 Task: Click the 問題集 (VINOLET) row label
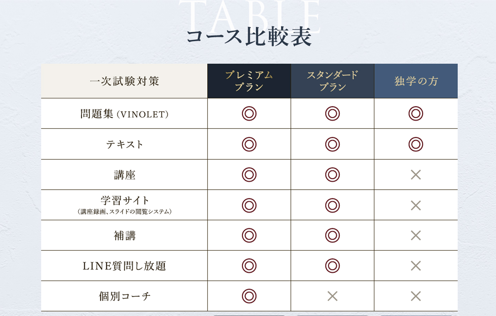pos(124,114)
